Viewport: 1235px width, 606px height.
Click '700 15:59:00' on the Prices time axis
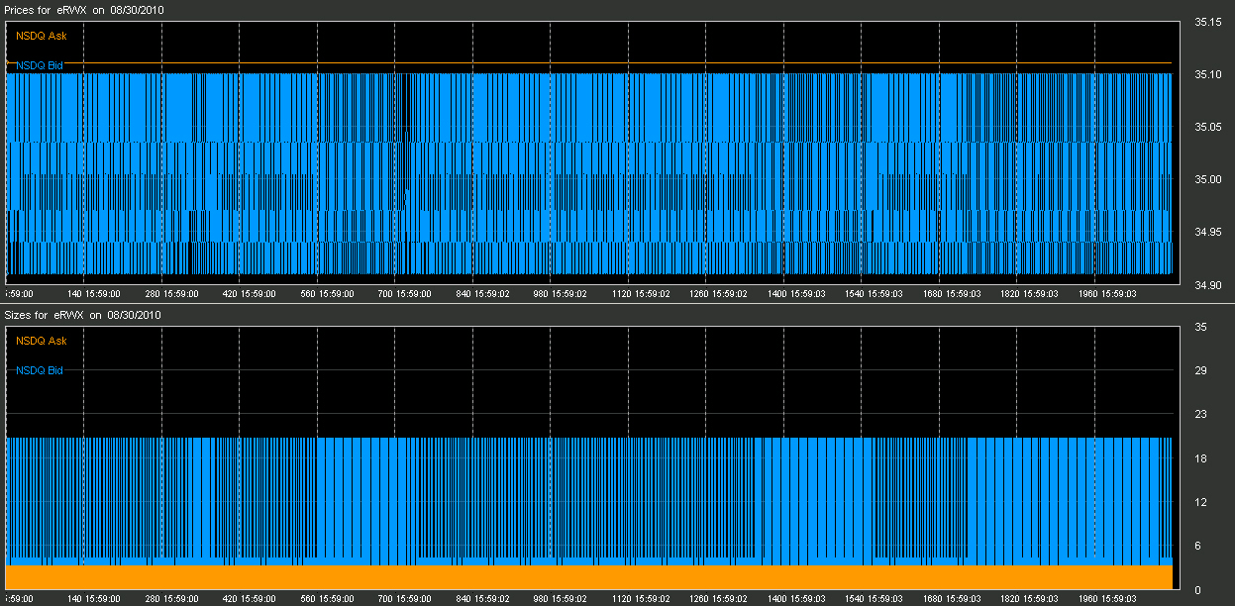(404, 294)
